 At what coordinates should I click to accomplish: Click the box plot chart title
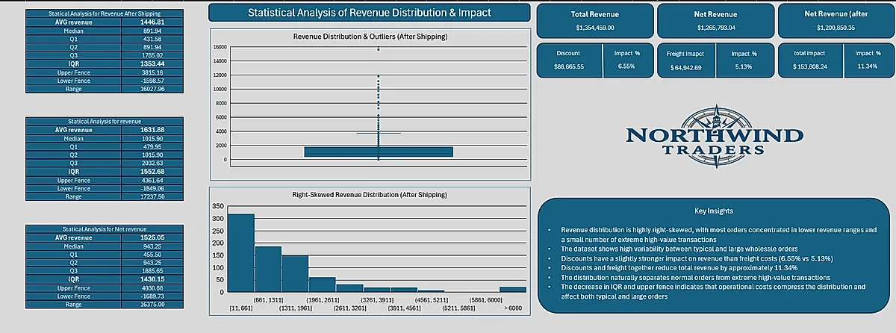tap(371, 37)
